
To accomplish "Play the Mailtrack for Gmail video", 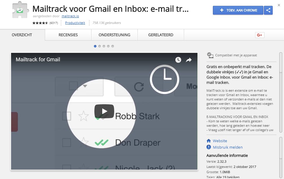I will [x=104, y=111].
